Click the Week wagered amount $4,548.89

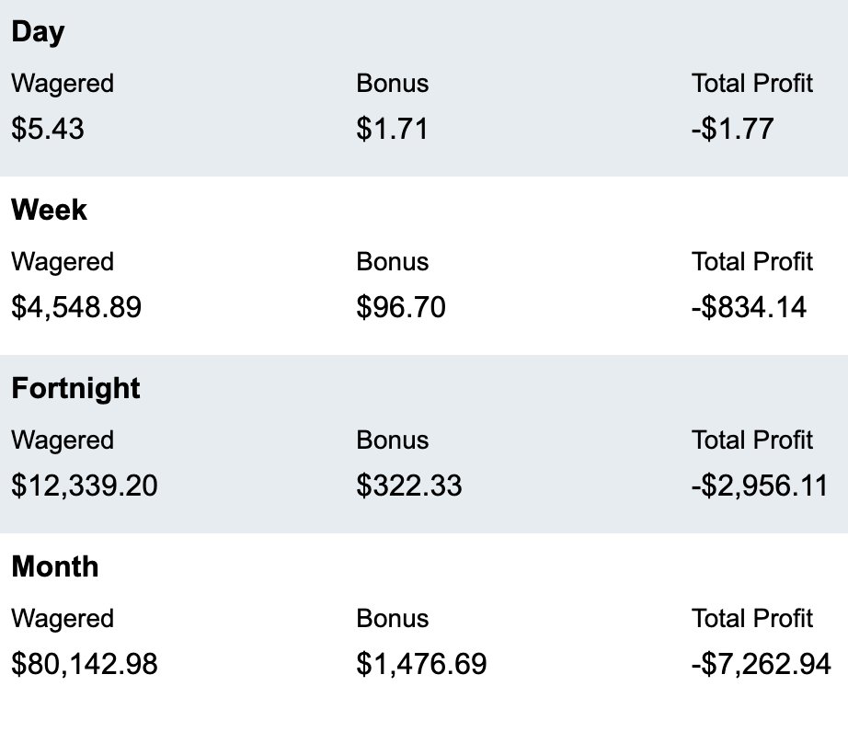pyautogui.click(x=76, y=307)
